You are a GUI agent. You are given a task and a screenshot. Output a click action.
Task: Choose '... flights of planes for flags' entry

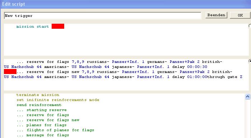pos(55,130)
